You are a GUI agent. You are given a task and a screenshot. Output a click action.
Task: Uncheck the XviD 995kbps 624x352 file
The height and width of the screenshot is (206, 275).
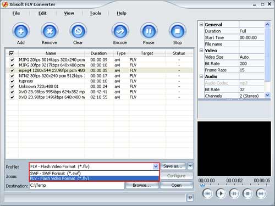click(x=12, y=92)
